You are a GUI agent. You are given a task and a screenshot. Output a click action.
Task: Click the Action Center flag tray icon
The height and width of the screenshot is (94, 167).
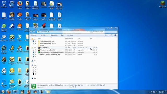[151, 92]
